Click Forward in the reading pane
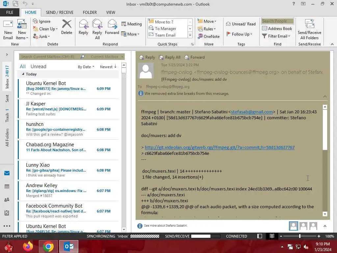The image size is (337, 253). pos(194,57)
